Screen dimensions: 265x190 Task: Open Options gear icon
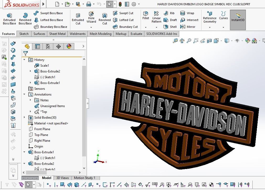click(134, 4)
